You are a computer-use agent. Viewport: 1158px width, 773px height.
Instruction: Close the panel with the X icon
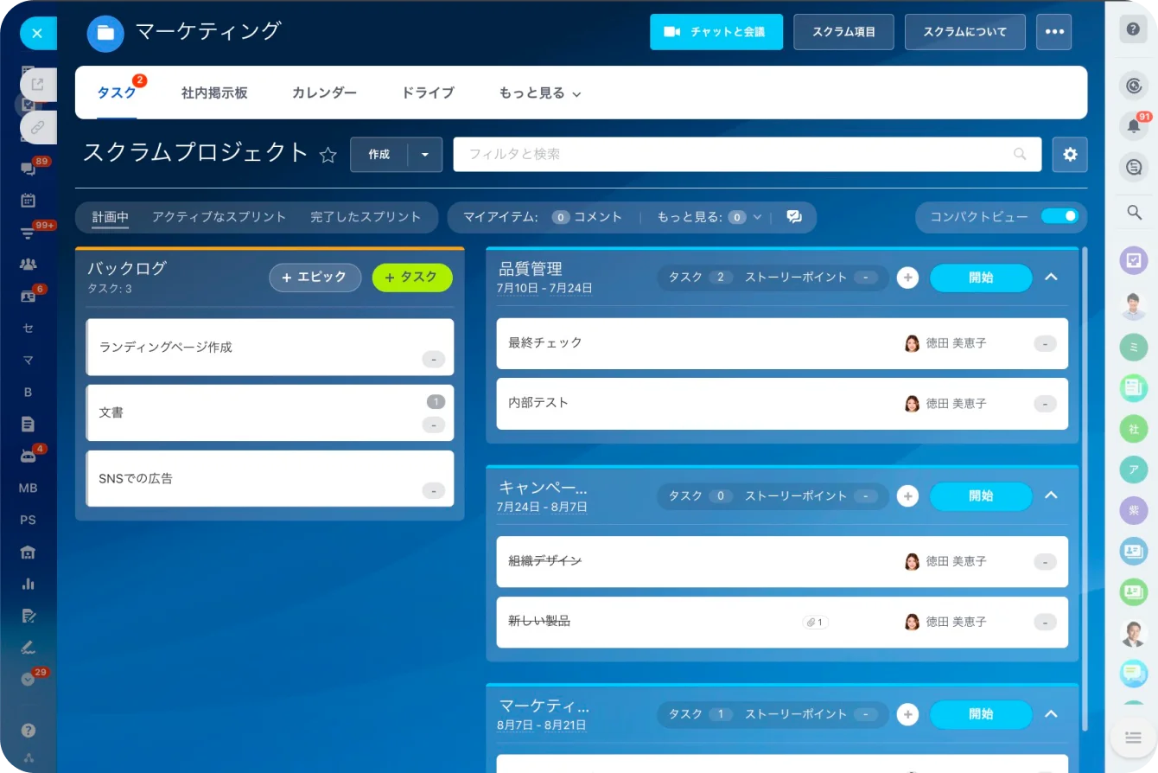click(37, 34)
